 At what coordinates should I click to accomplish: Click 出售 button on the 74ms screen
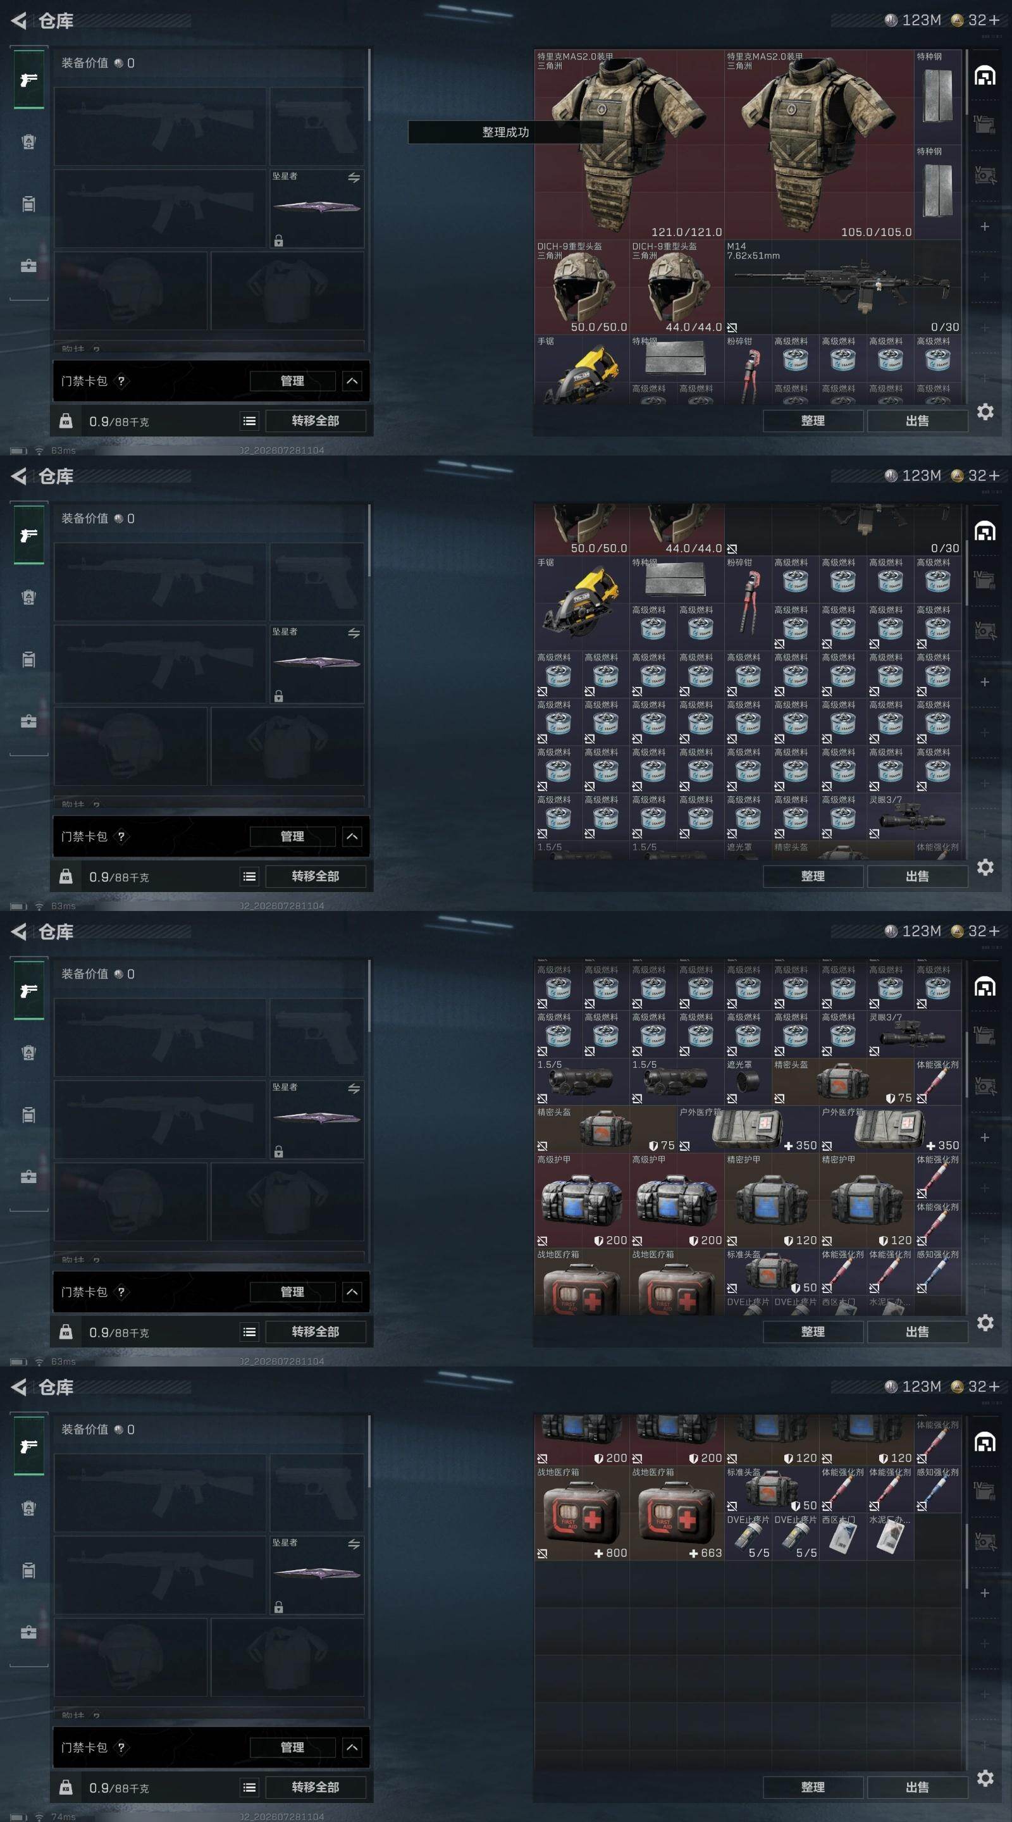point(917,1787)
